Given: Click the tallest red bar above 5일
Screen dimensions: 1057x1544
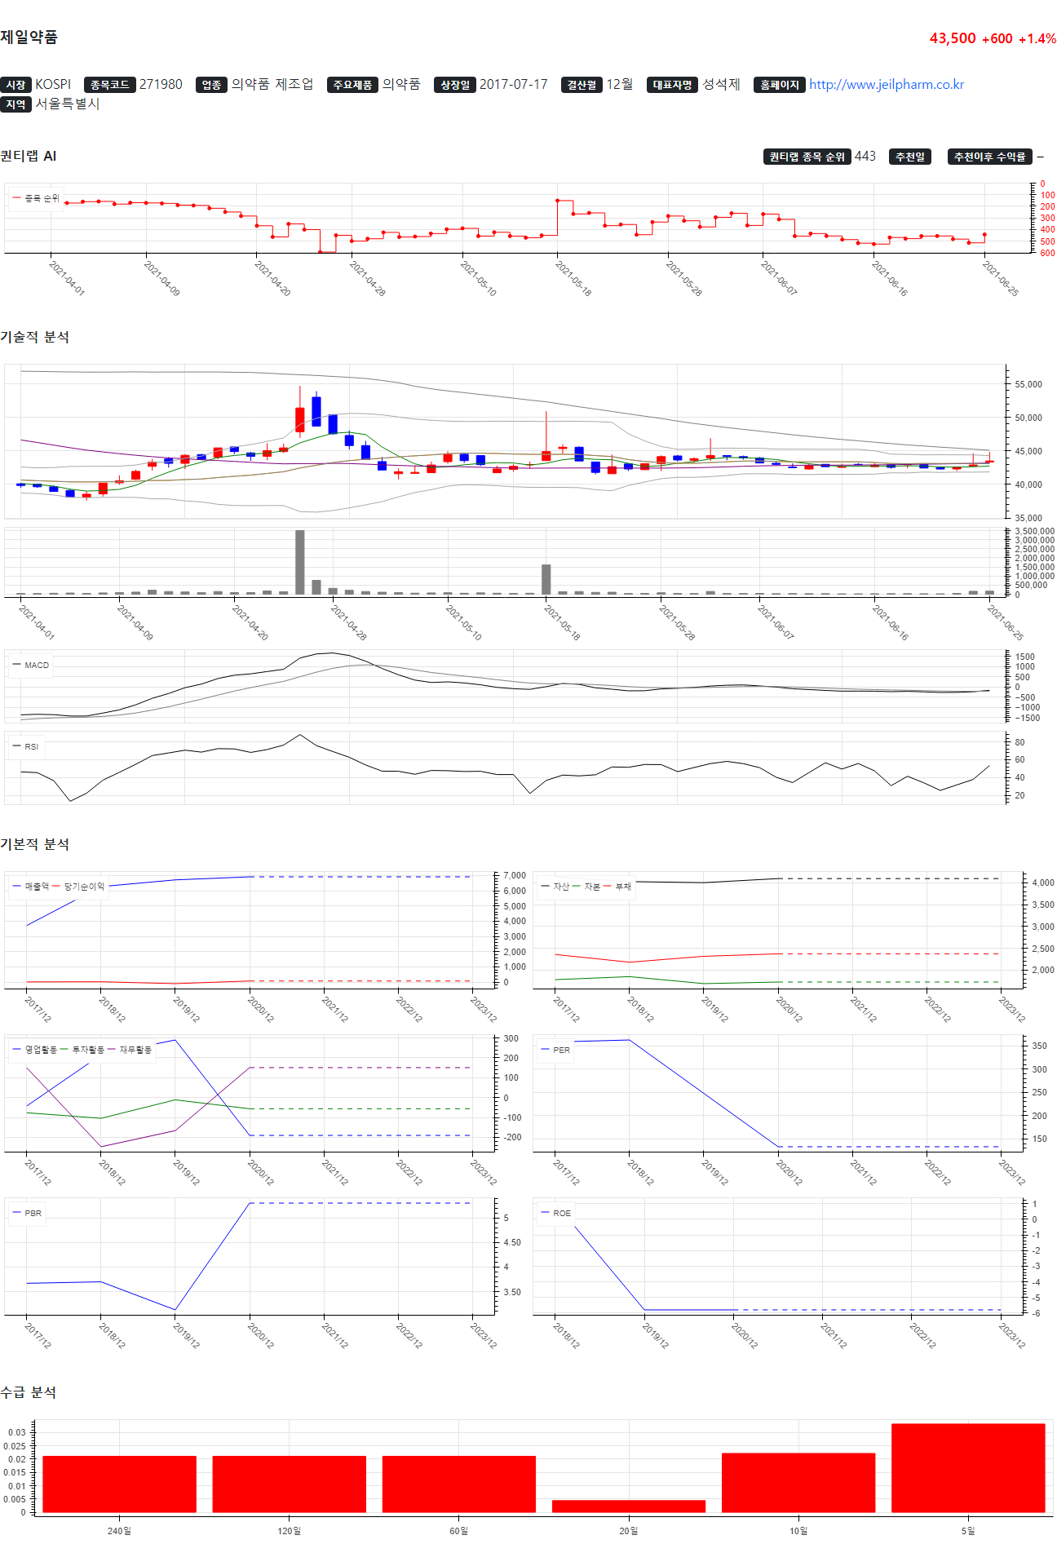Looking at the screenshot, I should [968, 1468].
